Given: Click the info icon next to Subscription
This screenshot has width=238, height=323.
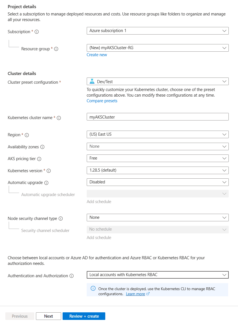Looking at the screenshot, I should pos(36,32).
